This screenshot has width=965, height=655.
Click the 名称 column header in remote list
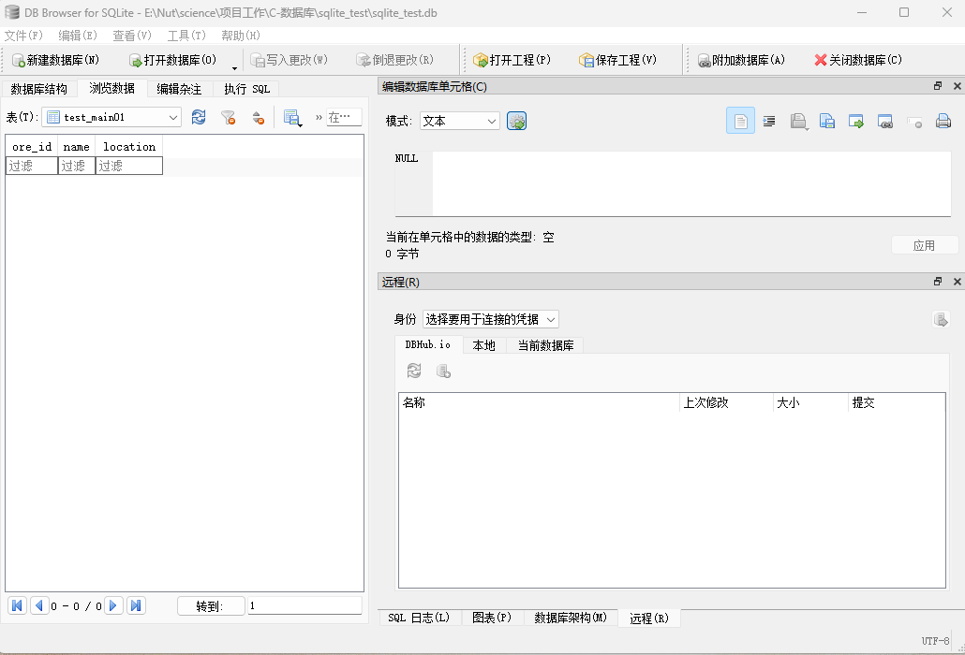pyautogui.click(x=539, y=403)
